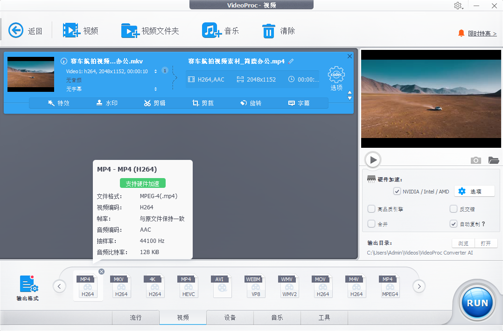Clear the file list with 清除
This screenshot has height=331, width=503.
point(279,30)
